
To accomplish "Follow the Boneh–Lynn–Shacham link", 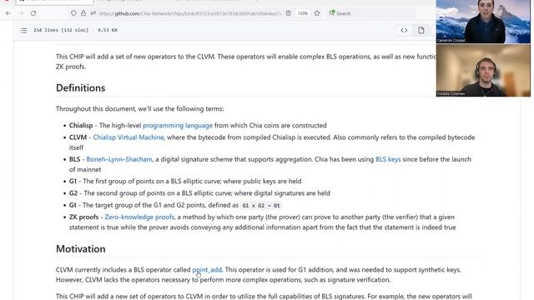I will click(x=119, y=159).
